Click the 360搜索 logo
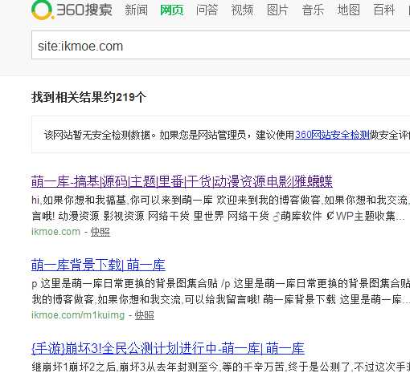410x373 pixels. tap(72, 10)
